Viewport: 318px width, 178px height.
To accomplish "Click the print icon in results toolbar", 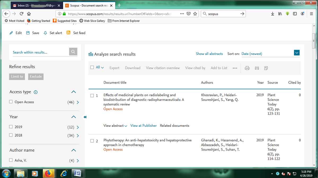I will coord(247,68).
